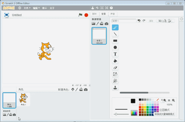Choose sprite from library icon
185x122 pixels.
73,89
